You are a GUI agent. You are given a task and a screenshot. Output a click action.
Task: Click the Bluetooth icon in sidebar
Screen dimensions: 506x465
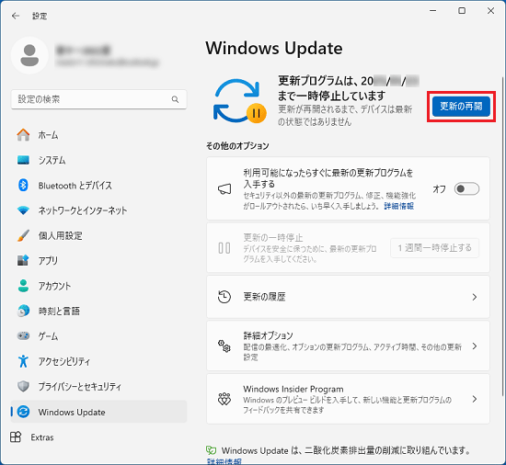[23, 185]
